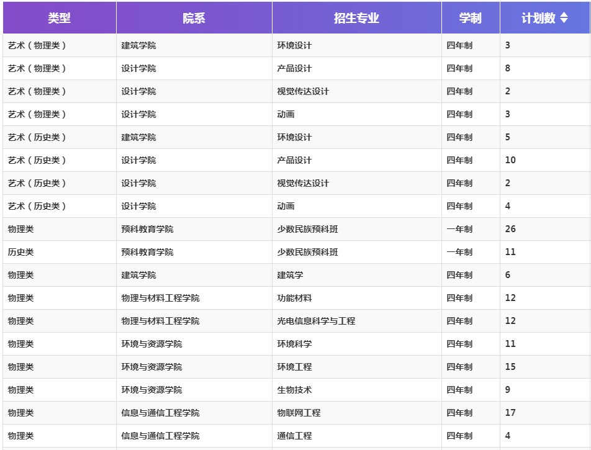Click the 物联网工程 major cell

tap(299, 413)
